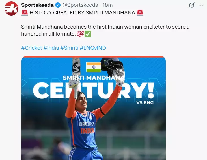This screenshot has height=160, width=207.
Task: Click the red 100 emoji
Action: tap(81, 34)
